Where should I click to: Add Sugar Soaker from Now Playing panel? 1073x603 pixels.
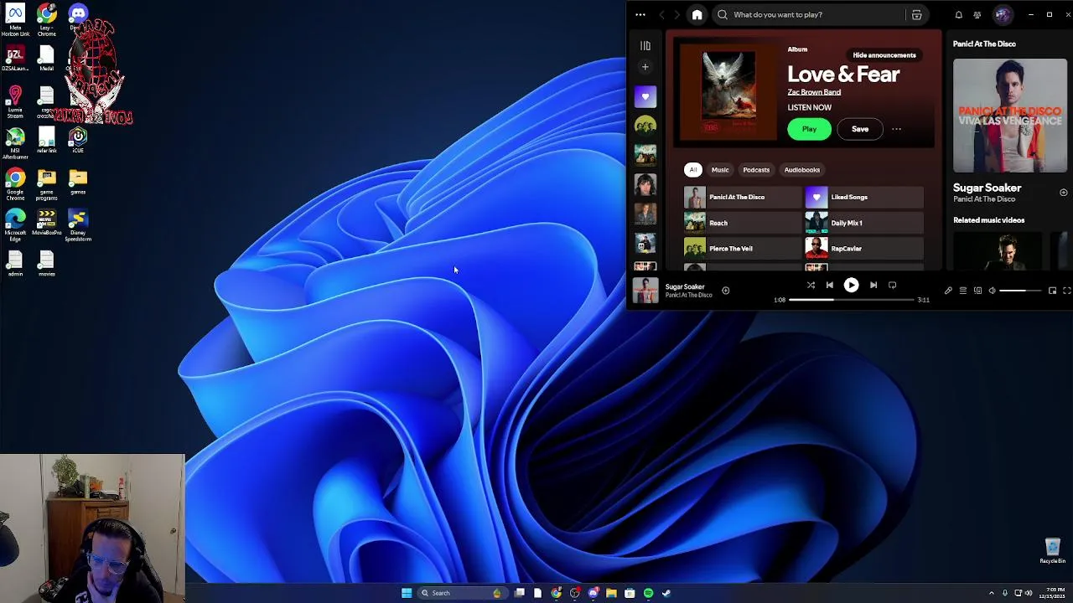(1064, 193)
